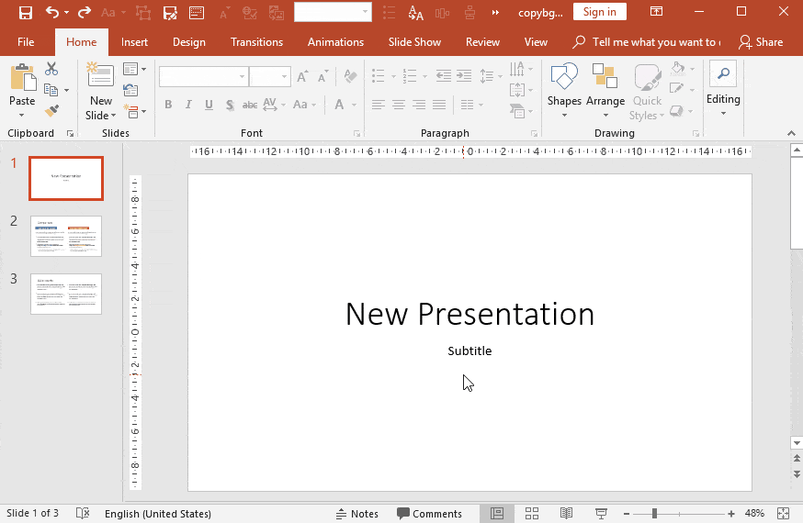Toggle Strikethrough formatting
The width and height of the screenshot is (803, 523).
tap(250, 105)
